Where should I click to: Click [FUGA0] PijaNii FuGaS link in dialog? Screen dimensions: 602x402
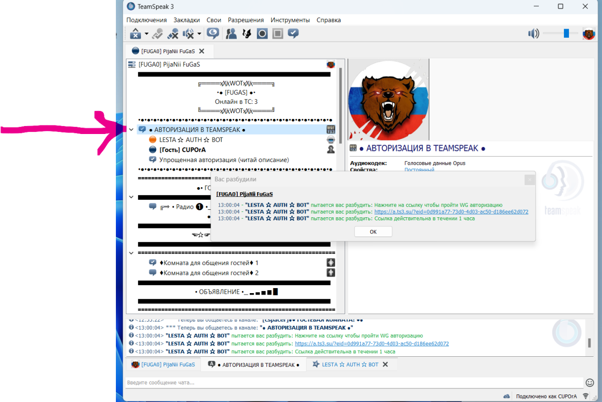click(244, 194)
